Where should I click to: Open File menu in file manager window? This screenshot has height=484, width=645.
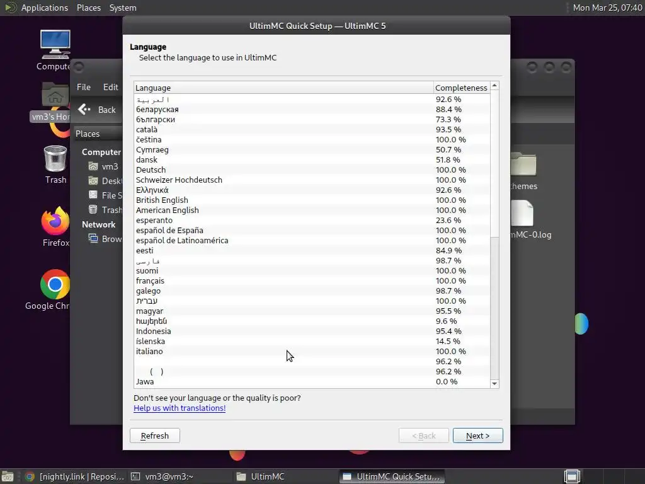[x=84, y=87]
